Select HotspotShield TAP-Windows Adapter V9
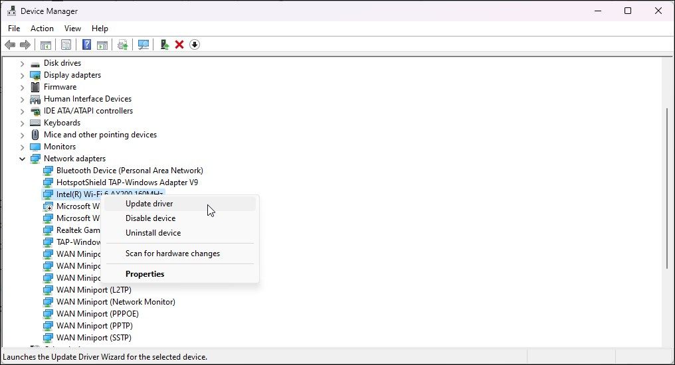Image resolution: width=675 pixels, height=365 pixels. point(128,183)
